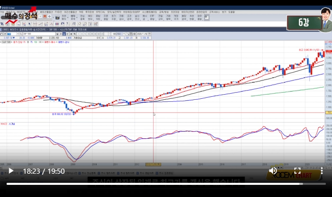Mute the video volume
This screenshot has width=332, height=197.
pos(273,171)
